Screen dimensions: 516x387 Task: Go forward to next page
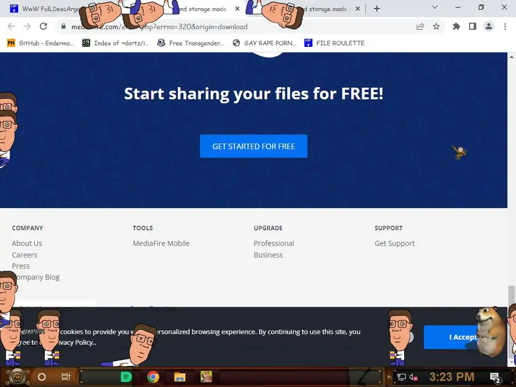[x=27, y=26]
